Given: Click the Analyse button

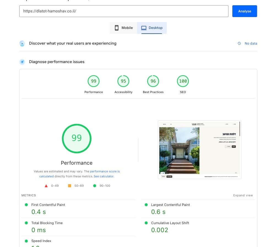Looking at the screenshot, I should [244, 11].
